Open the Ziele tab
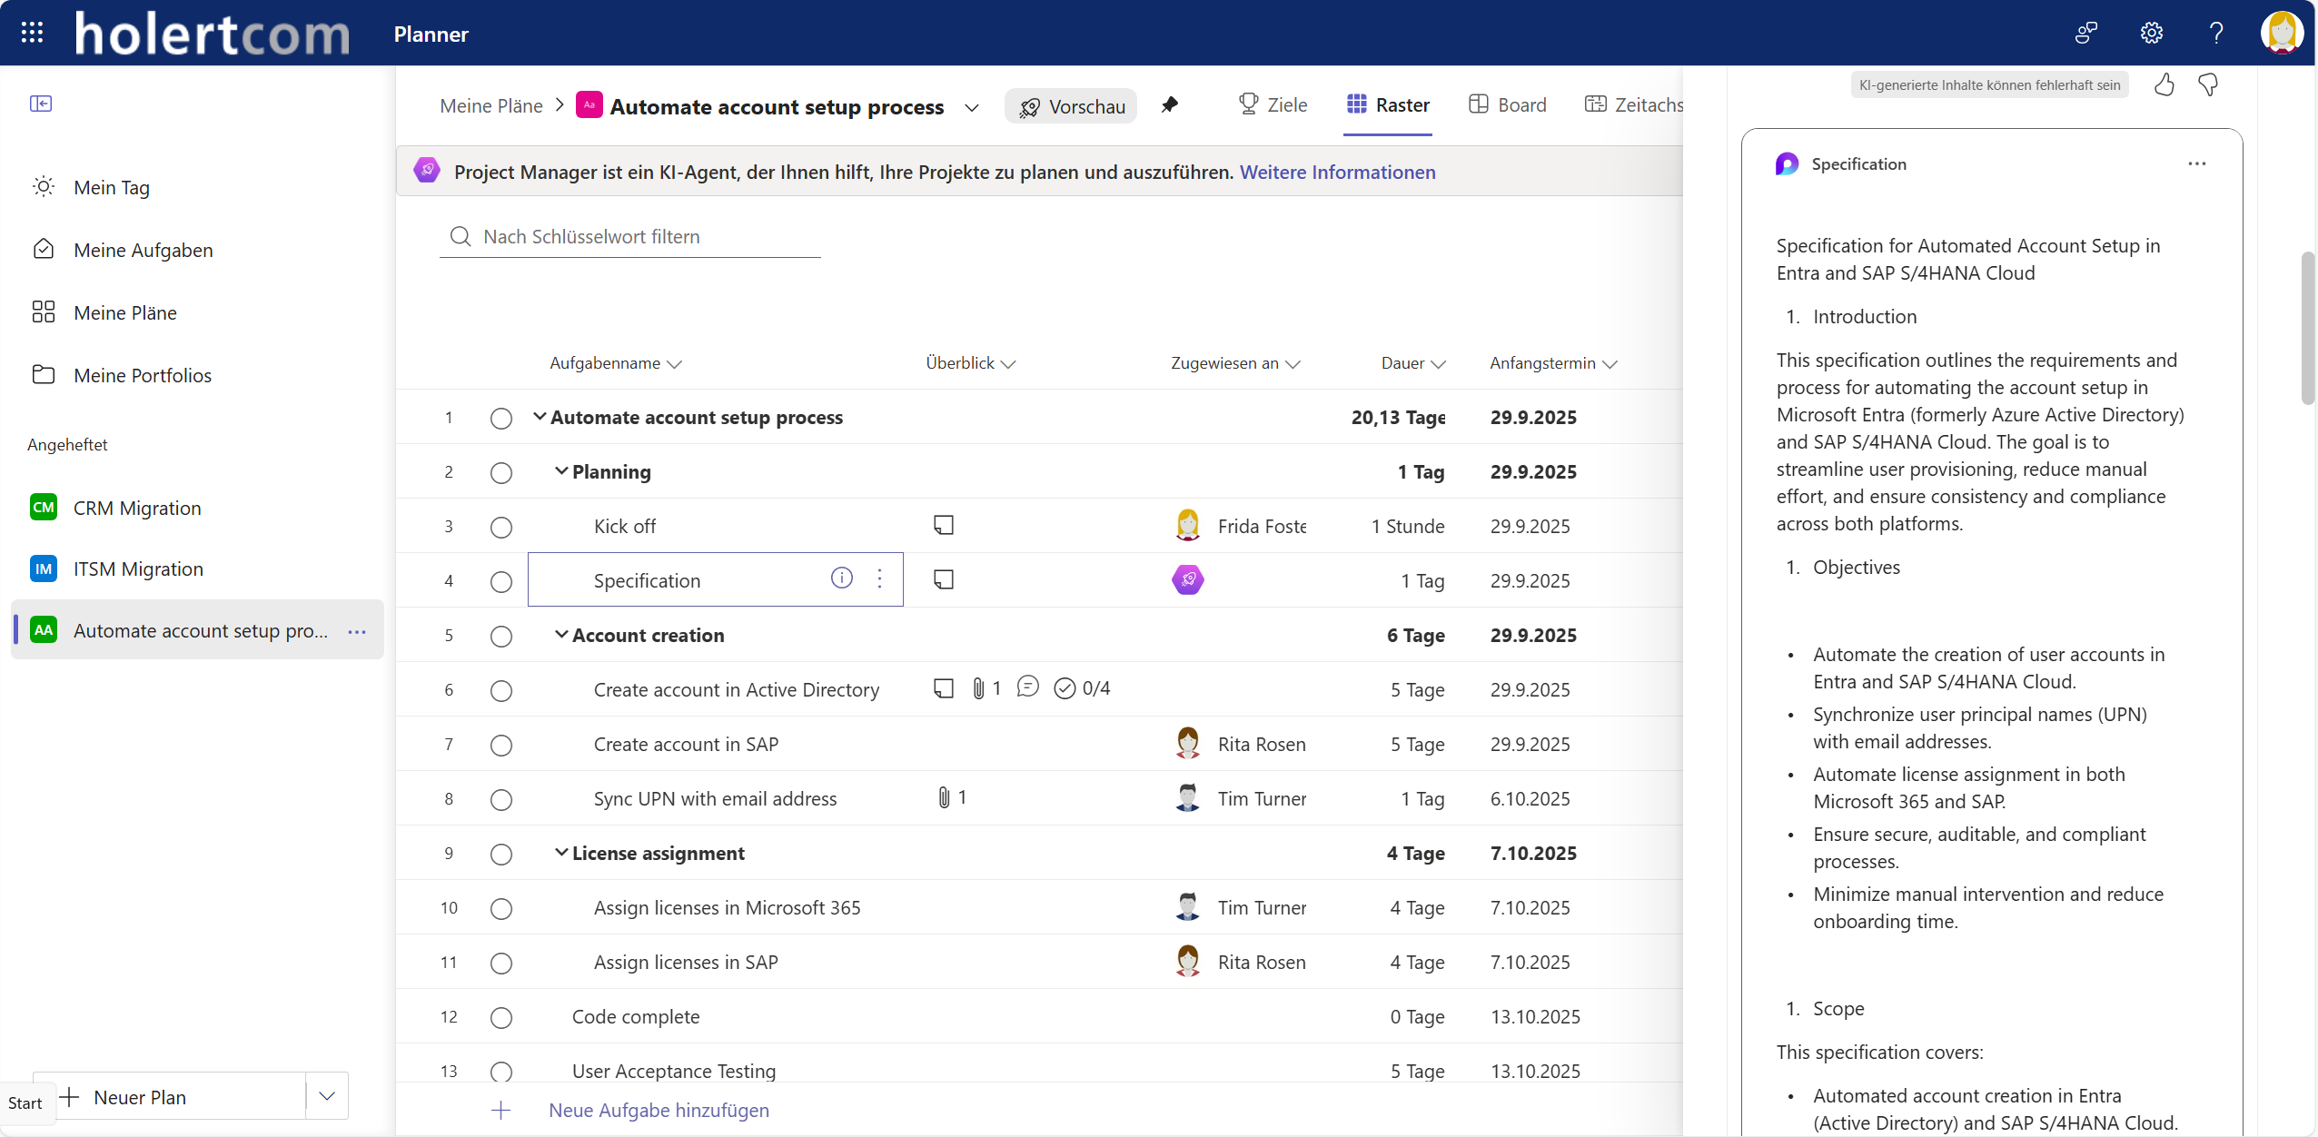This screenshot has height=1137, width=2318. pos(1273,104)
